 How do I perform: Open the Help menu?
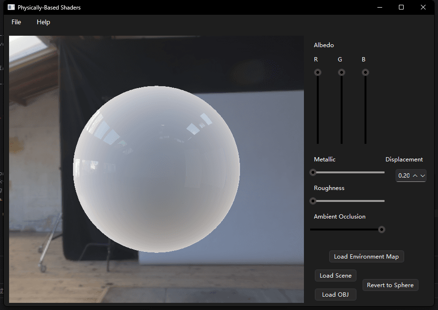pyautogui.click(x=43, y=22)
